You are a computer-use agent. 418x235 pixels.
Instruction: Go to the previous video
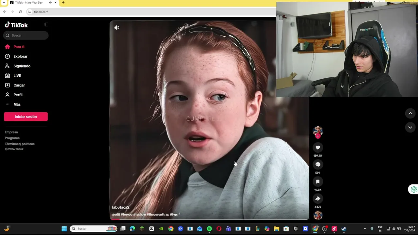click(410, 113)
